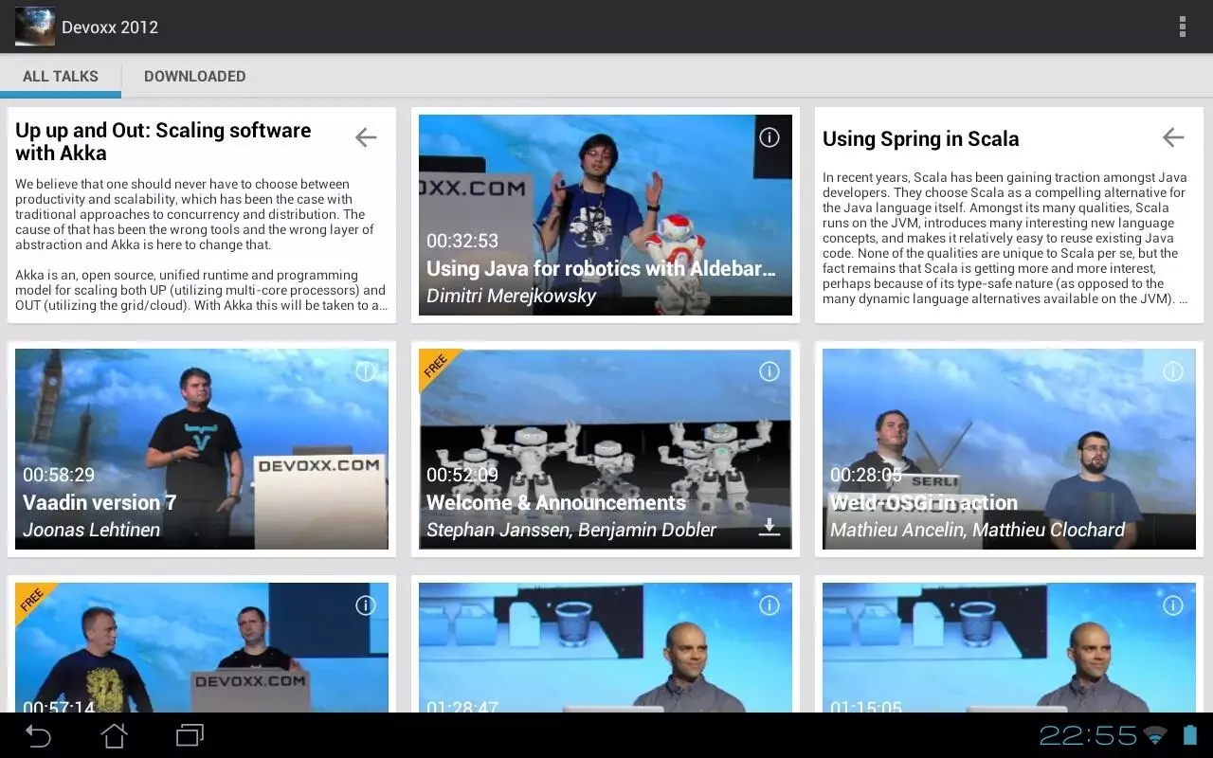Tap the Devoxx 2012 app icon
Screen dimensions: 1213x758
pos(34,27)
